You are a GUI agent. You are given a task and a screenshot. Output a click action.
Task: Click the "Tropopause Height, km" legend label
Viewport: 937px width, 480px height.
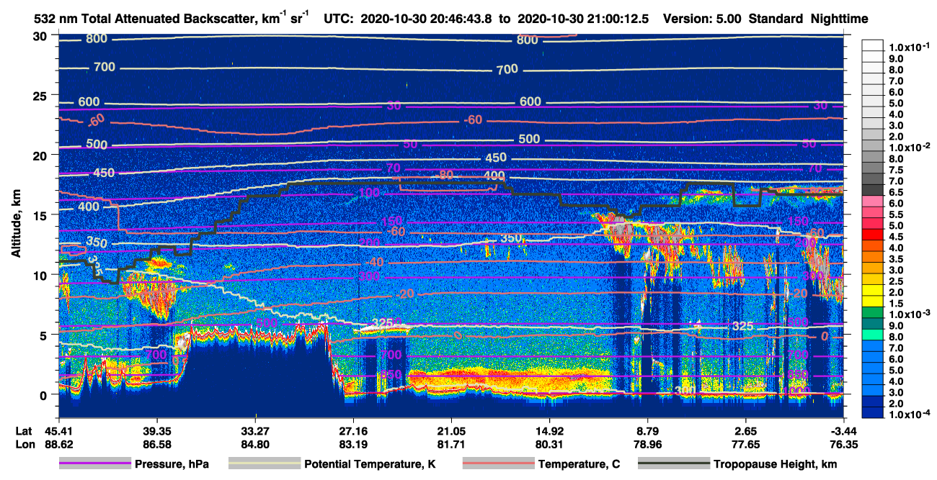775,464
